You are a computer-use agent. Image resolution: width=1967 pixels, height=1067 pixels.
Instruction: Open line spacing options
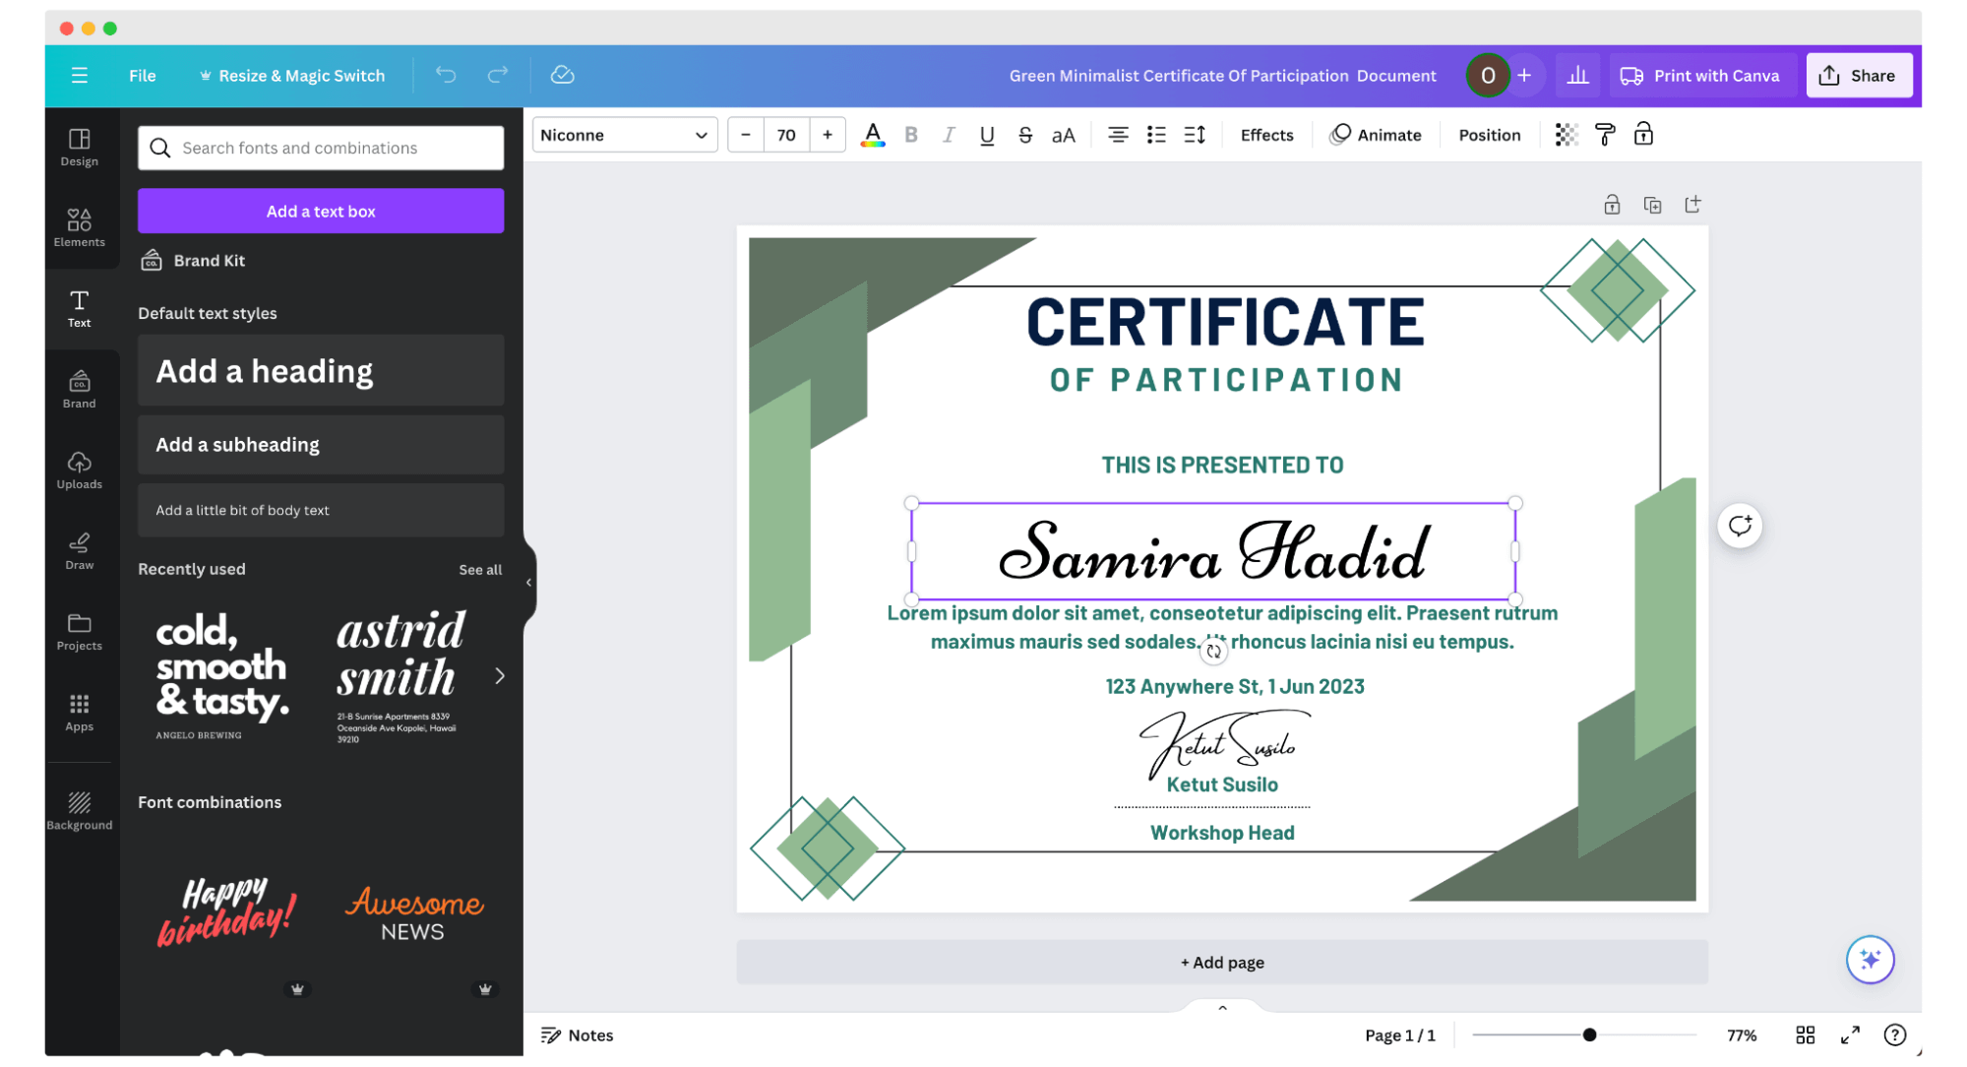coord(1195,135)
